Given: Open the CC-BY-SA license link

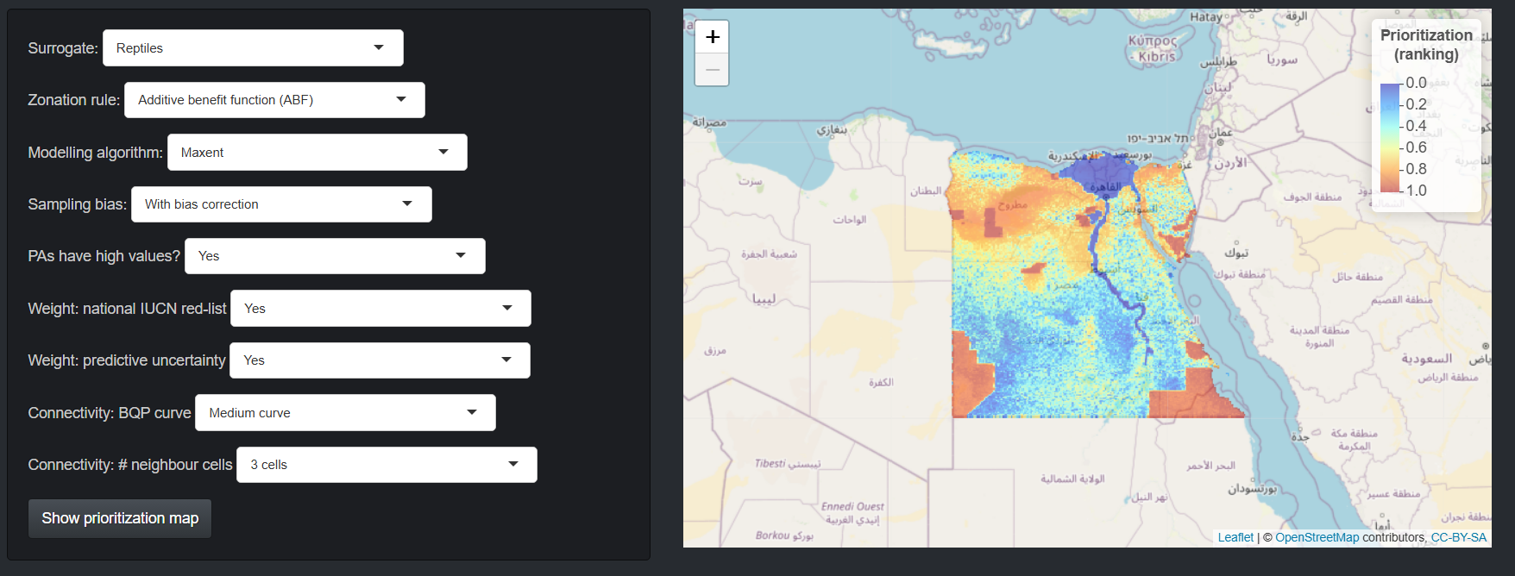Looking at the screenshot, I should point(1459,537).
